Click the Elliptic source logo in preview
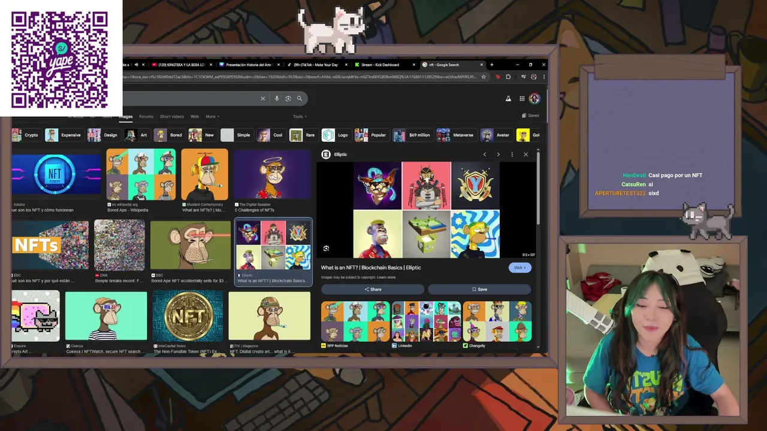767x431 pixels. (326, 154)
